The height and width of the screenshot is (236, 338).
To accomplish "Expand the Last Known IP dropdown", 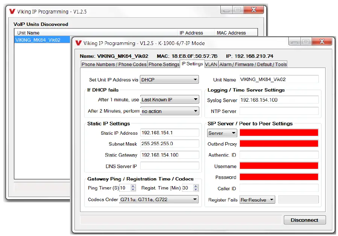I will click(x=170, y=99).
